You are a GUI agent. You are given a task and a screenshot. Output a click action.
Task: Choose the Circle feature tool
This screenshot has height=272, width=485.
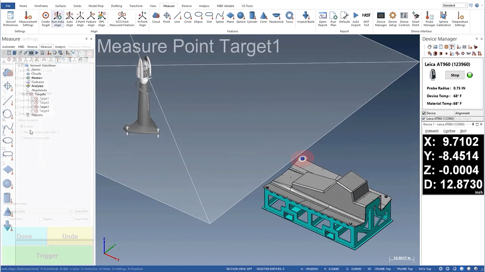(188, 18)
